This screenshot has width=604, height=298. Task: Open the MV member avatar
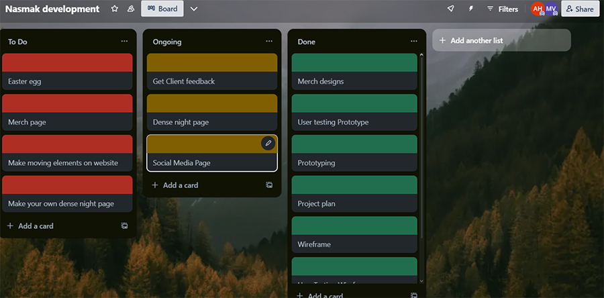coord(550,9)
